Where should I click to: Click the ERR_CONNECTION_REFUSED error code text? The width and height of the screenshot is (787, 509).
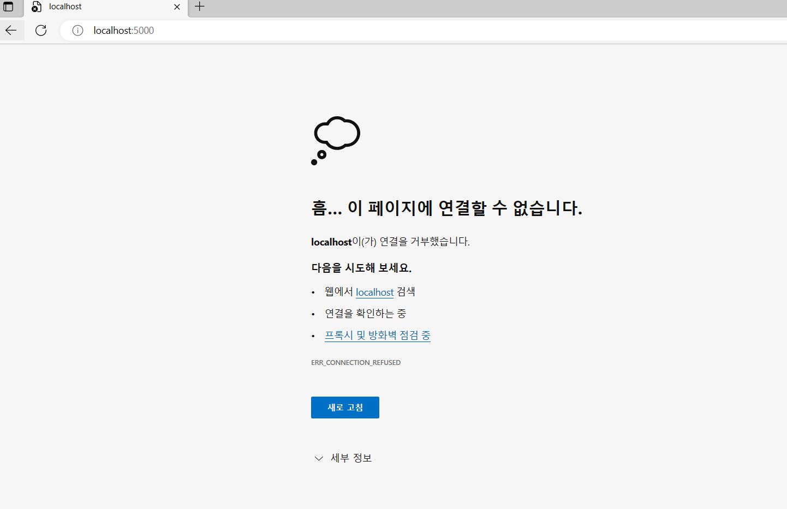(356, 362)
